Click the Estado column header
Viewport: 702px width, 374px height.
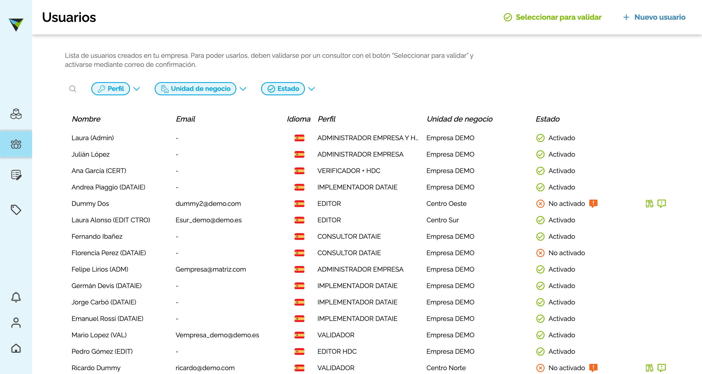[548, 119]
